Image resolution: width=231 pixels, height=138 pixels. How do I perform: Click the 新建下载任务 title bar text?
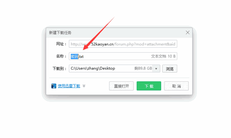click(60, 32)
